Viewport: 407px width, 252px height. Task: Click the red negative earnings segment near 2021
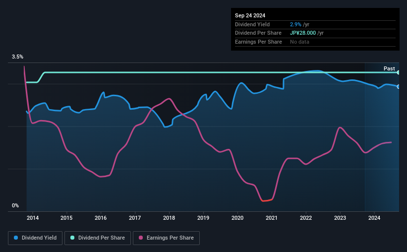(x=267, y=200)
